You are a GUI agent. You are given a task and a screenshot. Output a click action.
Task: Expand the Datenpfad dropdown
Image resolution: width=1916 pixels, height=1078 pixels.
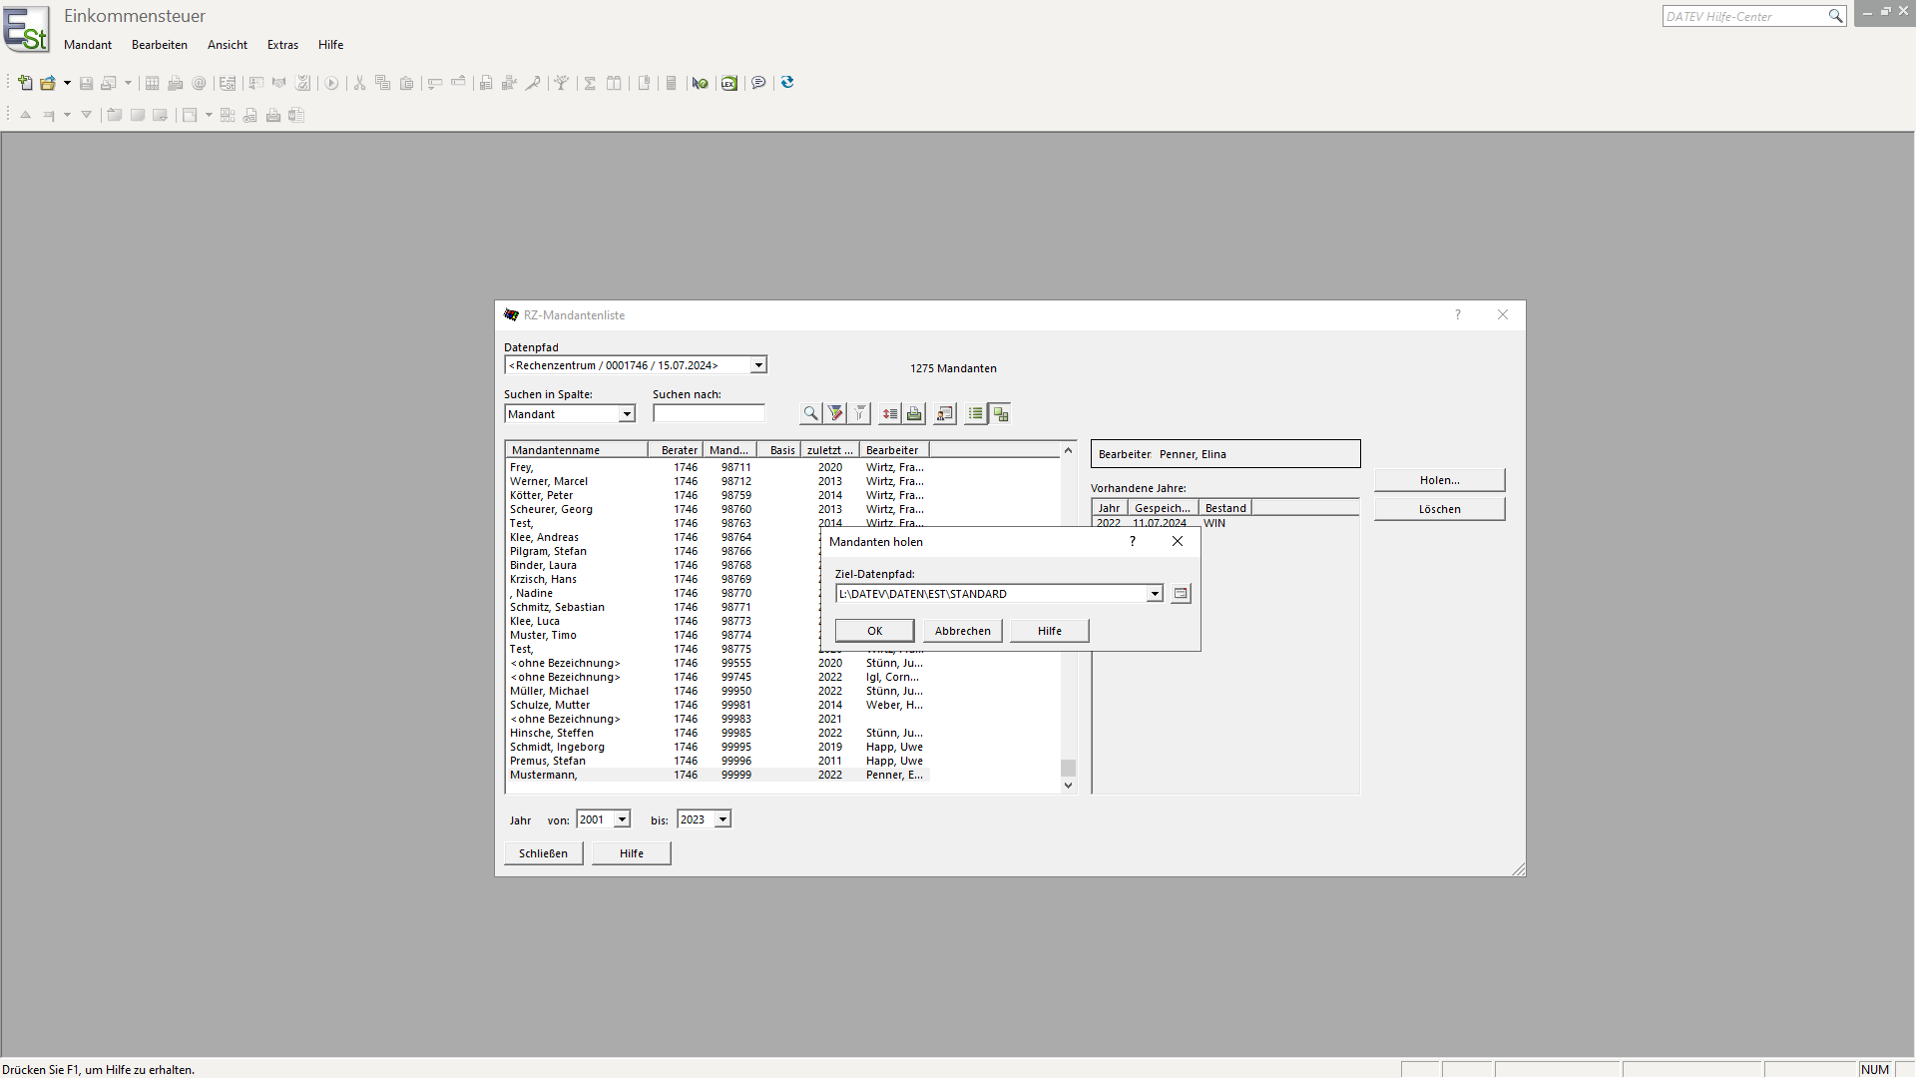(x=758, y=365)
